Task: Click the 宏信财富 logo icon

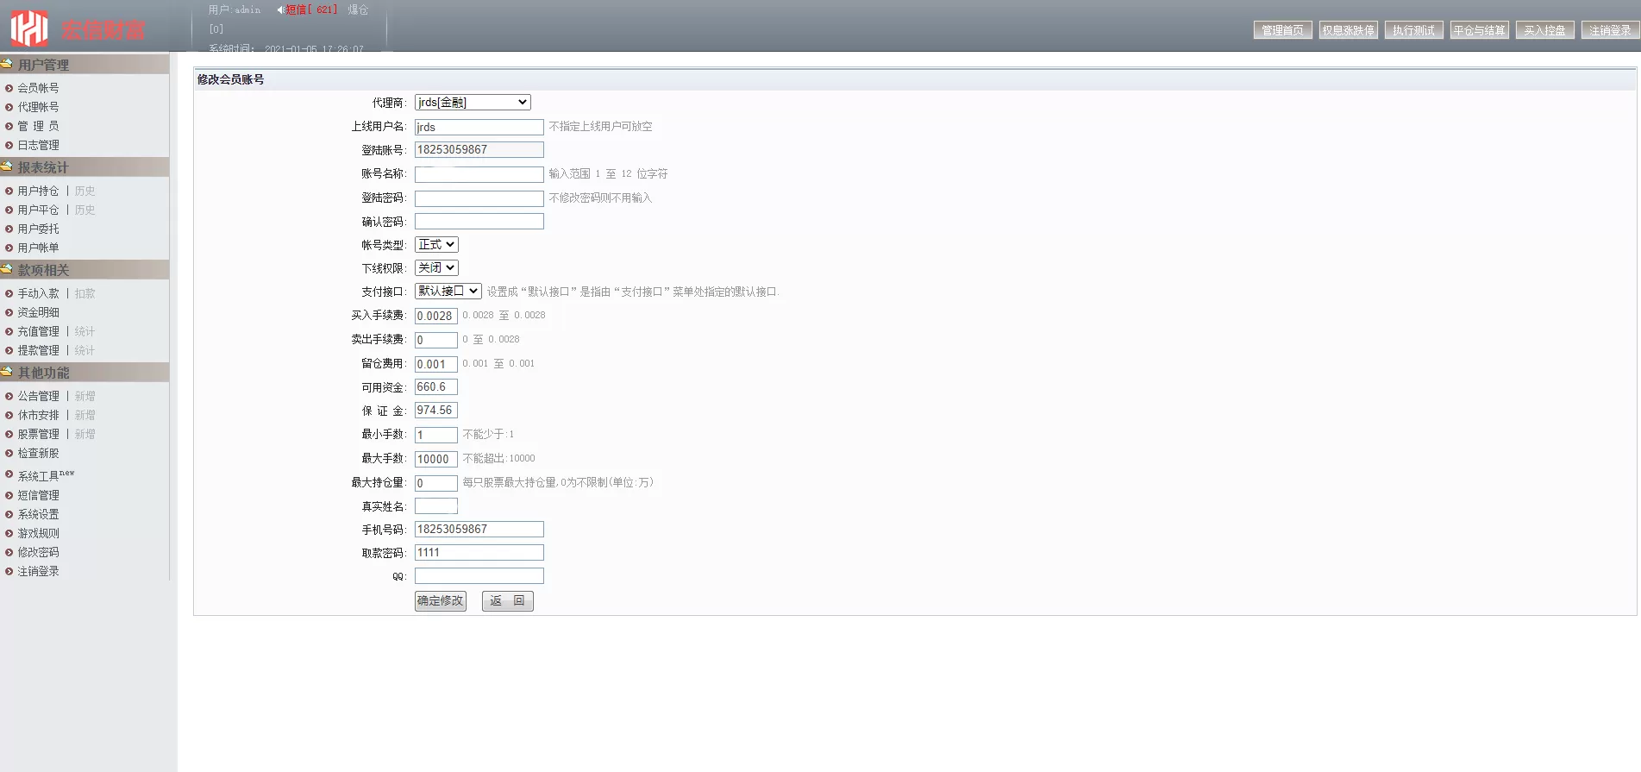Action: [28, 28]
